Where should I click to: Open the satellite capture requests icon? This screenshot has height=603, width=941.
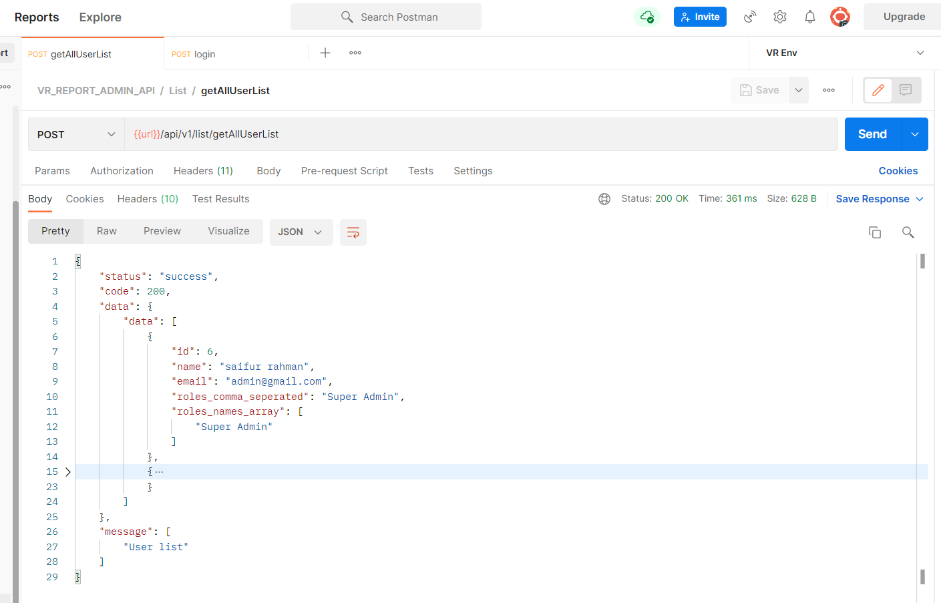(750, 17)
